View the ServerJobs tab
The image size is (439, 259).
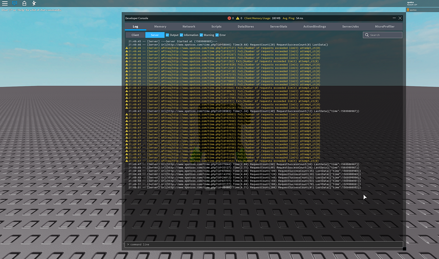click(352, 26)
